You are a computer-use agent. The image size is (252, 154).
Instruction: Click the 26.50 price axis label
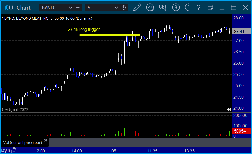pos(238,52)
